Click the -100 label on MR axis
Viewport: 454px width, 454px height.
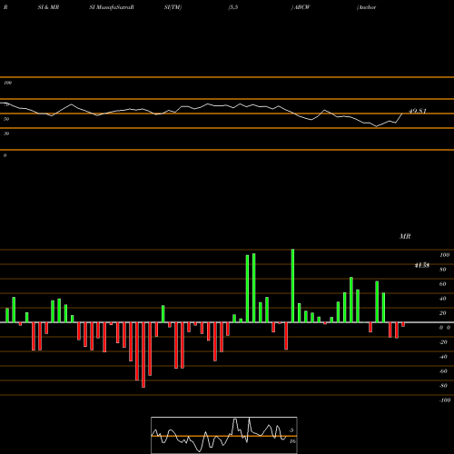coord(445,400)
